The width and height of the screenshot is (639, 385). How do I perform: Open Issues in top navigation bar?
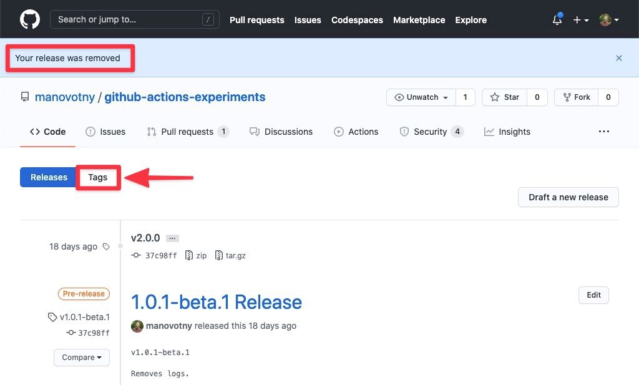[308, 20]
